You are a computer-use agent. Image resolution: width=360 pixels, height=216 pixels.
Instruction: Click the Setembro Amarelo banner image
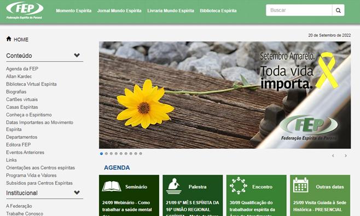point(225,95)
